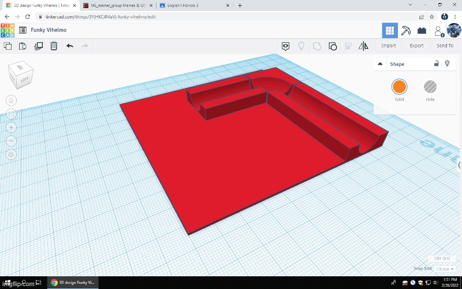Image resolution: width=462 pixels, height=289 pixels.
Task: Zoom in with the plus button
Action: coord(12,127)
